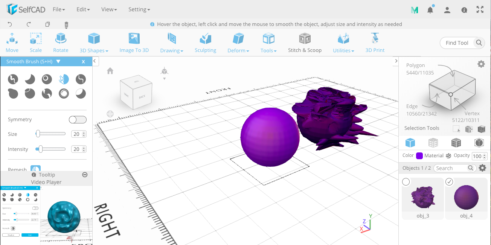Open the Edit menu
The height and width of the screenshot is (245, 491).
[x=83, y=9]
